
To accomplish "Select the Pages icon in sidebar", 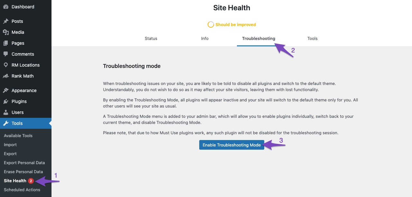I will click(5, 43).
